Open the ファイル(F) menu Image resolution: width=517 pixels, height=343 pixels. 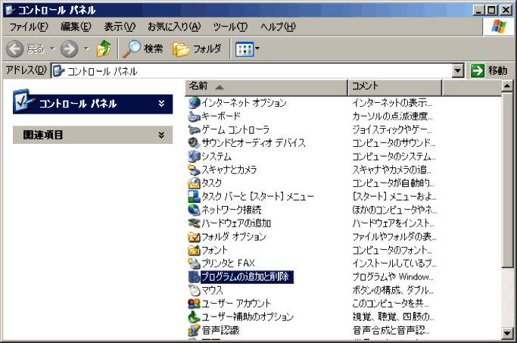tap(29, 27)
